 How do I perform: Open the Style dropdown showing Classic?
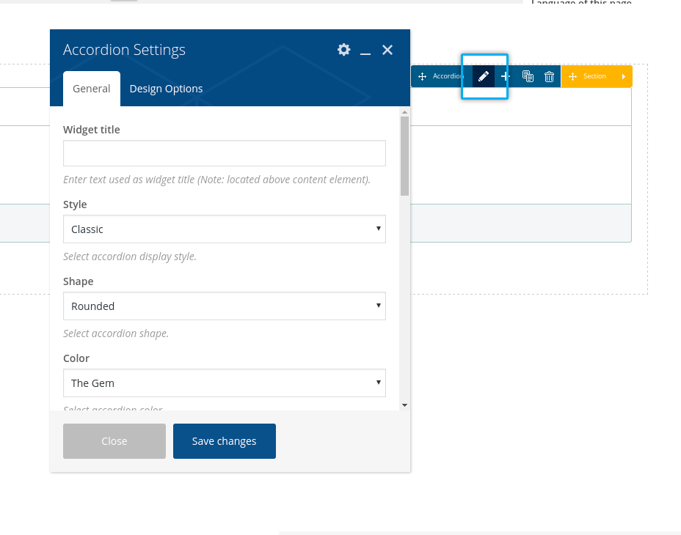pyautogui.click(x=224, y=229)
